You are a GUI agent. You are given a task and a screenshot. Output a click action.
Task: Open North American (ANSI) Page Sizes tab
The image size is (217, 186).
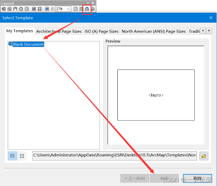coord(153,31)
